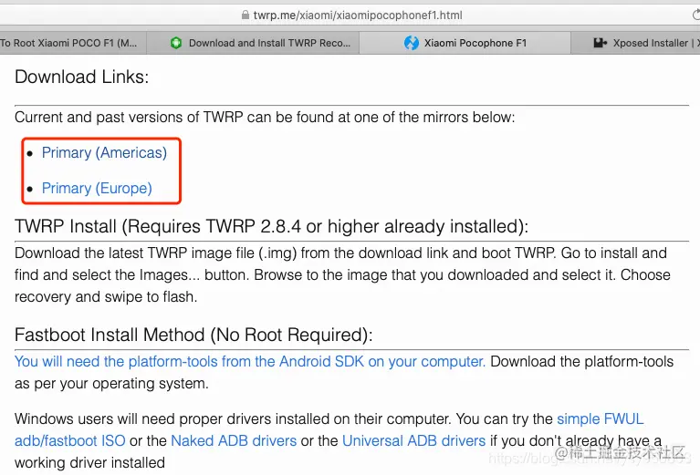Open the 'Primary (Americas)' mirror link

point(104,152)
